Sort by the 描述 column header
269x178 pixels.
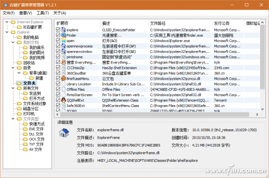tap(124, 23)
